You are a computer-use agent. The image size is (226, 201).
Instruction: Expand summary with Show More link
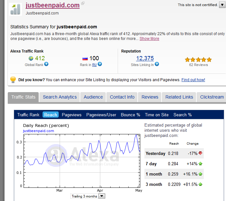click(149, 39)
